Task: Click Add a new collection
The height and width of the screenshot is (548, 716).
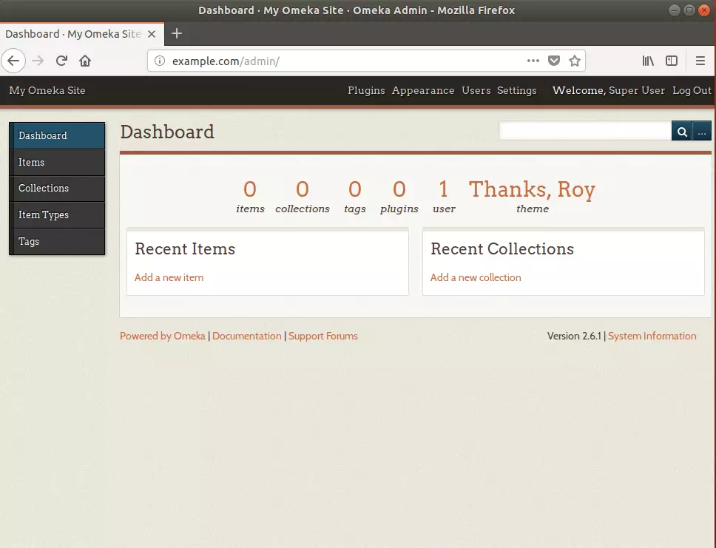Action: (x=476, y=277)
